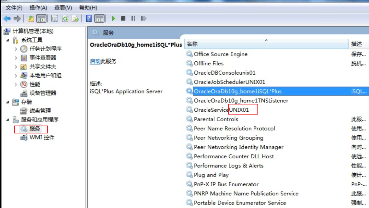
Task: Open the 帮助(H) menu
Action: click(88, 8)
